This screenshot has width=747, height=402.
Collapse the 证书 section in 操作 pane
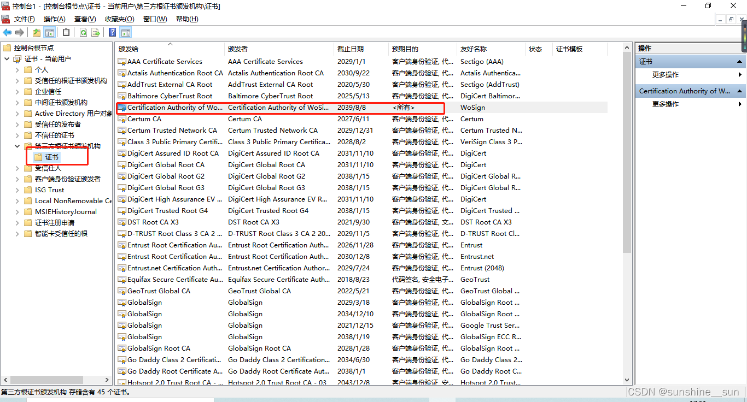click(x=740, y=62)
